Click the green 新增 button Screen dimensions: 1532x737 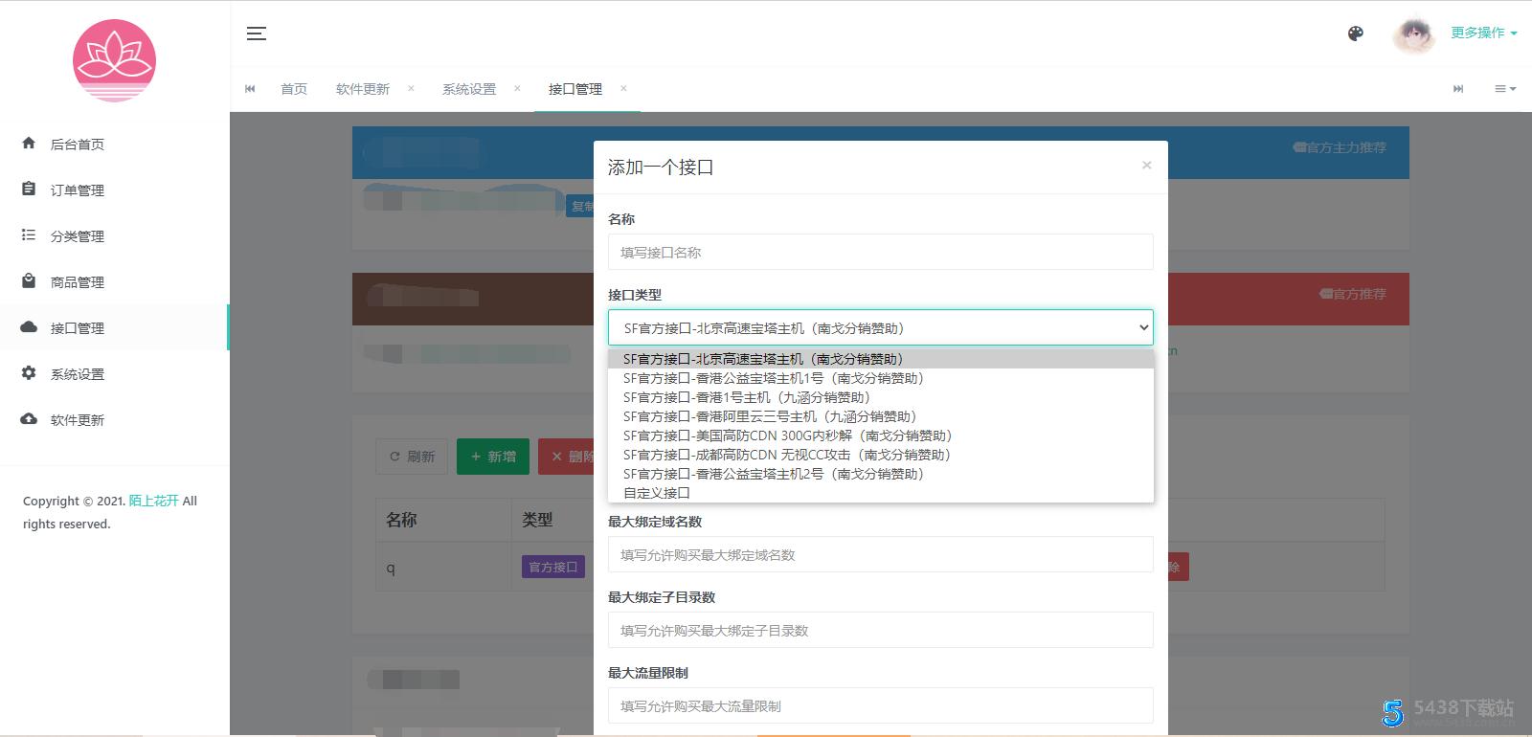click(x=492, y=457)
